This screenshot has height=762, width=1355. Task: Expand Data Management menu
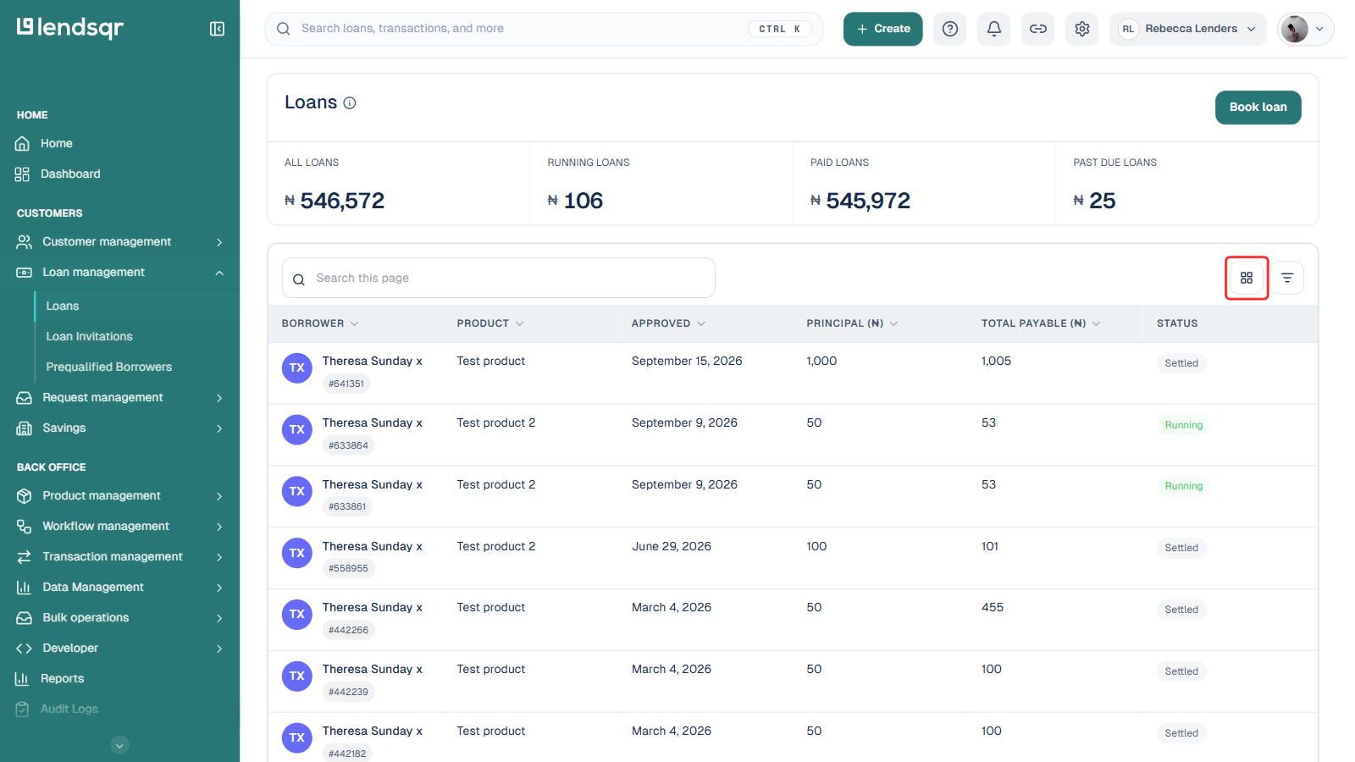119,588
